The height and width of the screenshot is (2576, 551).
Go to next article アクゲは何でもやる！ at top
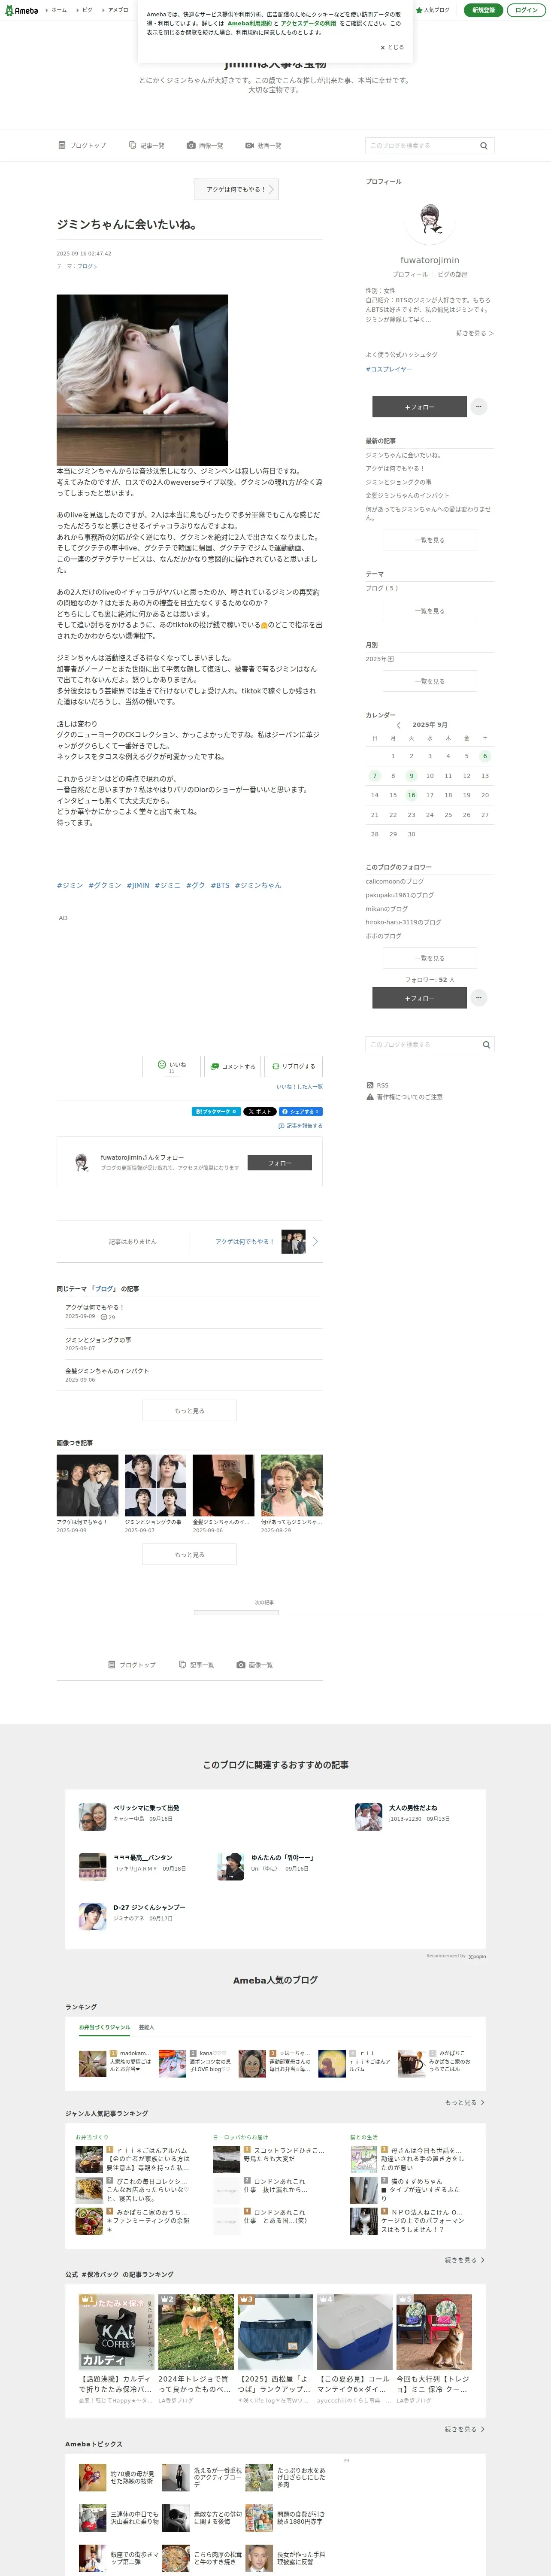coord(236,189)
